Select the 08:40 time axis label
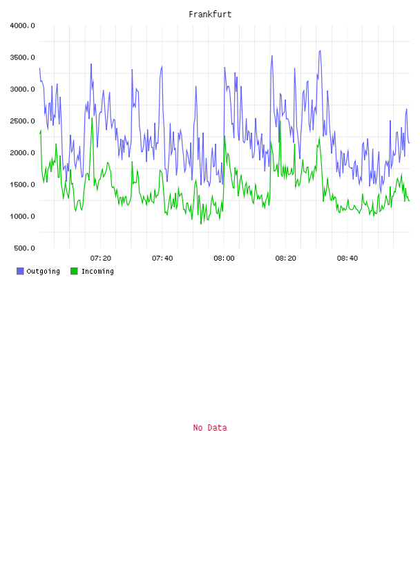 point(347,258)
